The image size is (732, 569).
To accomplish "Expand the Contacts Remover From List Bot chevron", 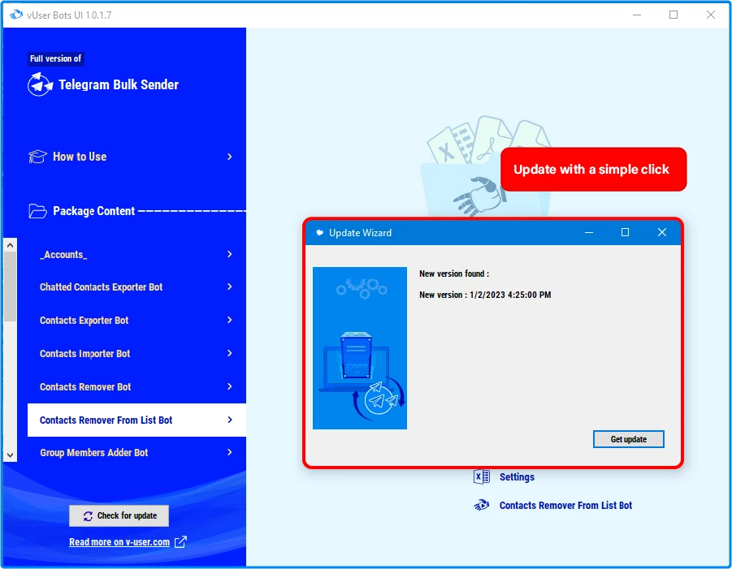I will [x=230, y=420].
